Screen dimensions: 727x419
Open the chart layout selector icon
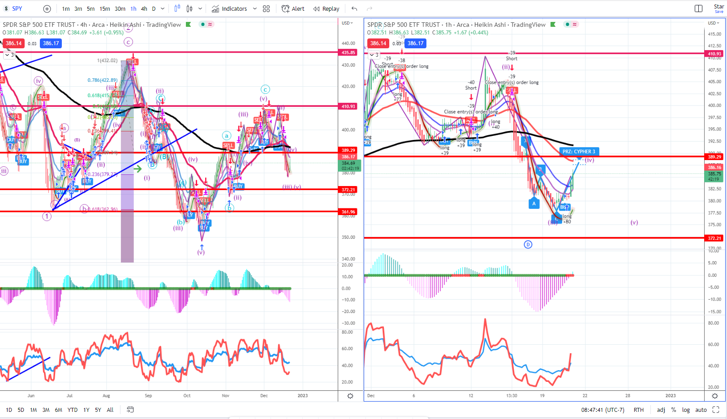(698, 8)
